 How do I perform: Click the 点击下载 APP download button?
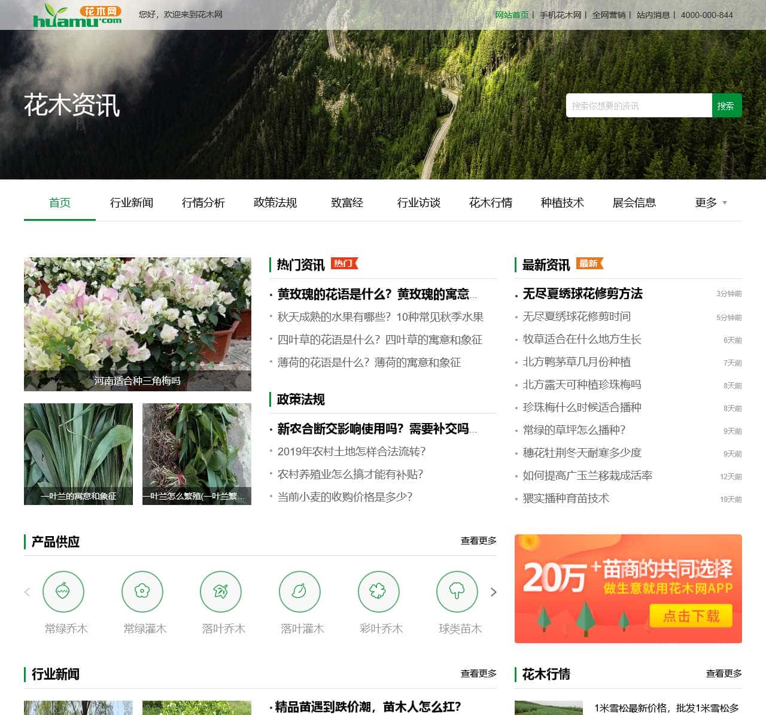(x=691, y=616)
